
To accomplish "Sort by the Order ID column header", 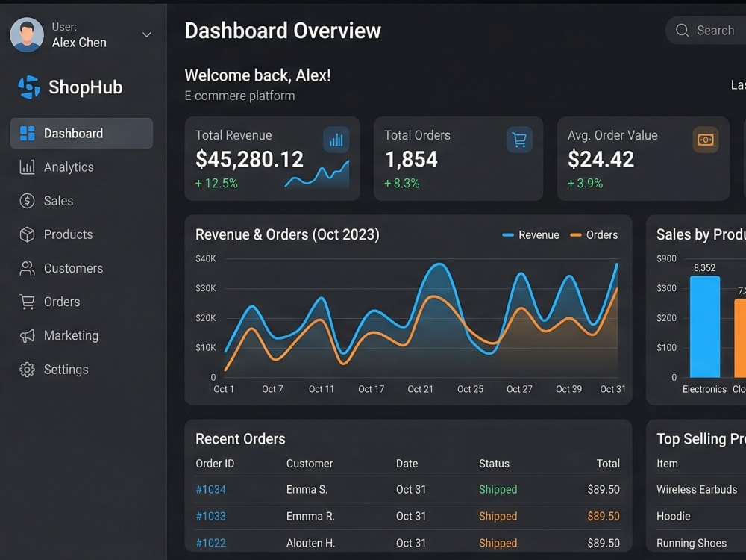I will pos(215,464).
